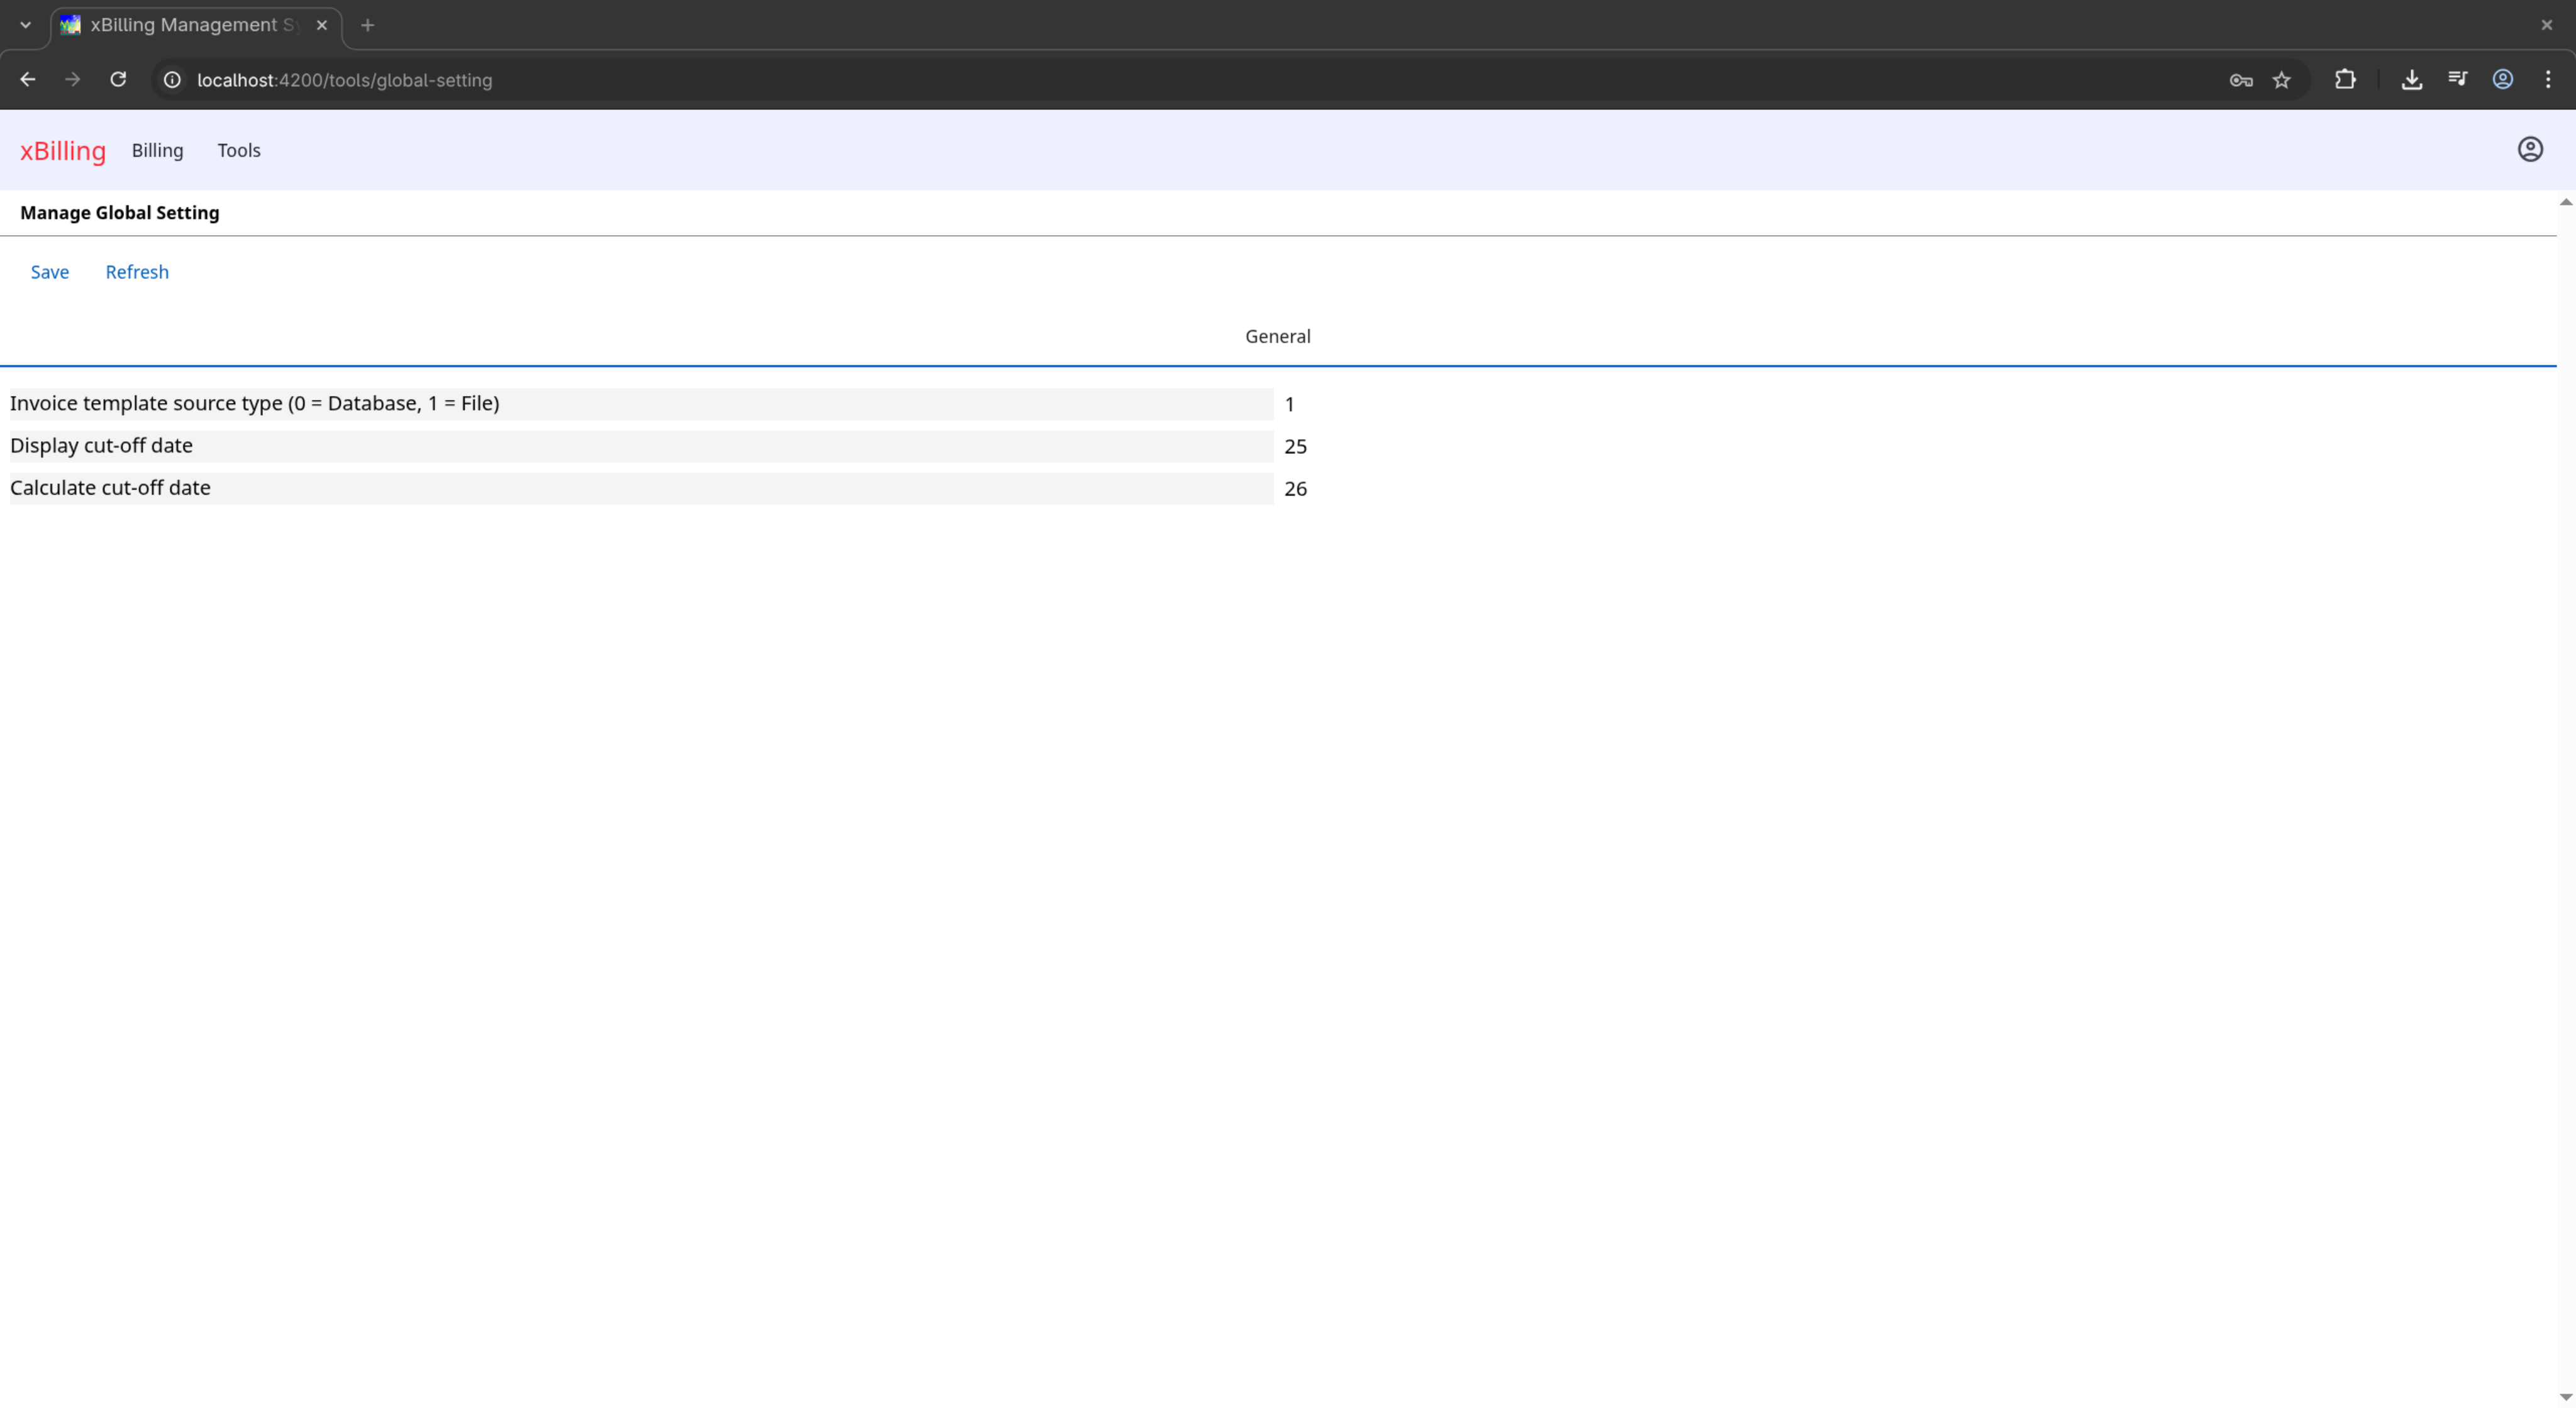Open the Tools menu
Viewport: 2576px width, 1408px height.
click(239, 150)
